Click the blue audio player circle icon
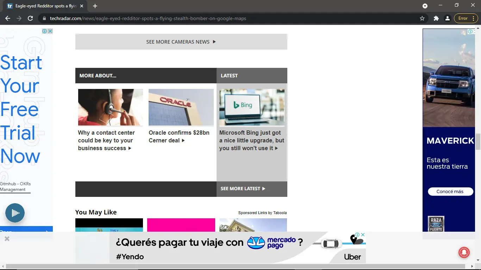Viewport: 481px width, 270px height. pos(14,213)
